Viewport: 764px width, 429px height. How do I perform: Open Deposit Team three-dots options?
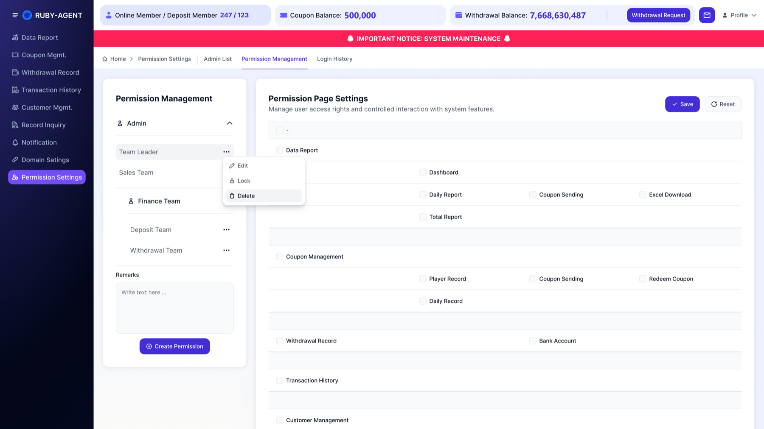226,230
